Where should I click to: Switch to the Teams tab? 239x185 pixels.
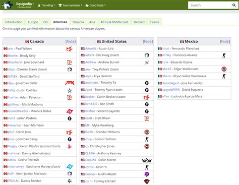[x=154, y=22]
